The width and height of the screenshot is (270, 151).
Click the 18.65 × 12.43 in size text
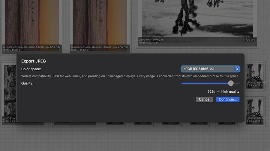click(148, 43)
